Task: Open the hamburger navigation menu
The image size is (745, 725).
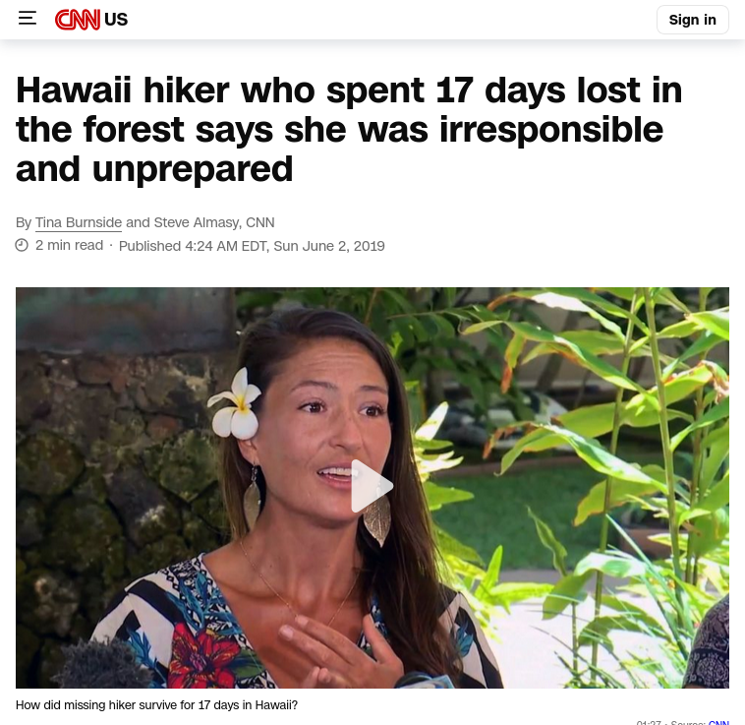Action: tap(28, 19)
